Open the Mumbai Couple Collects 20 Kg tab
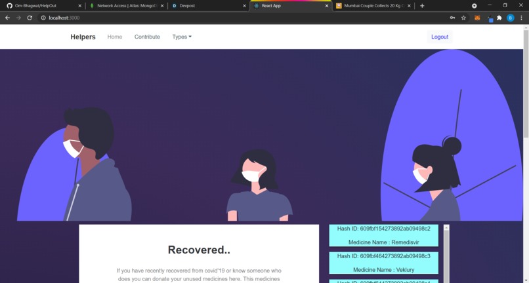 pyautogui.click(x=373, y=6)
